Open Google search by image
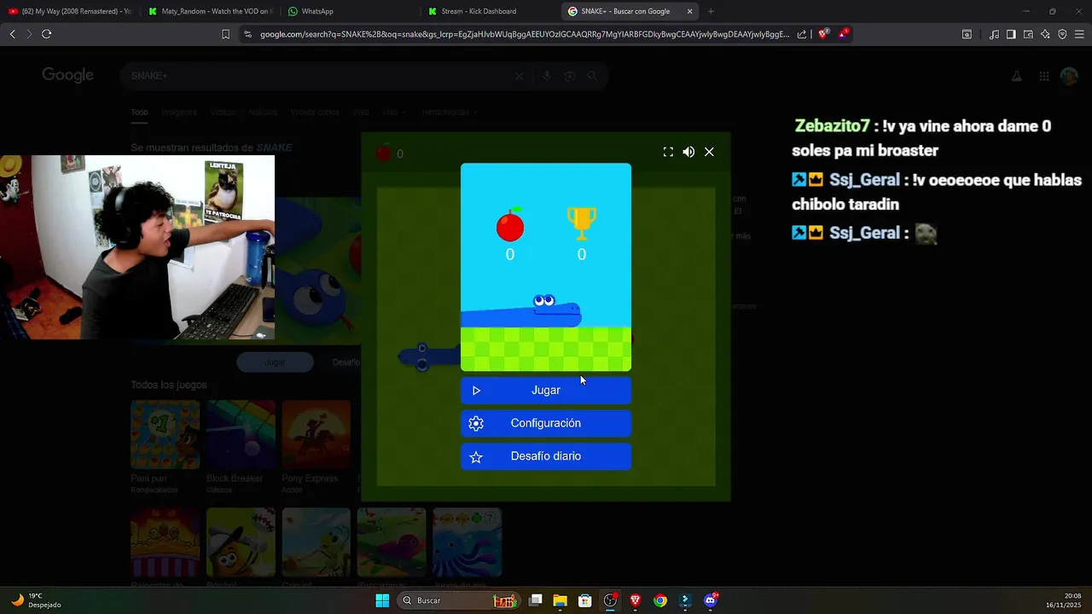 pos(570,76)
